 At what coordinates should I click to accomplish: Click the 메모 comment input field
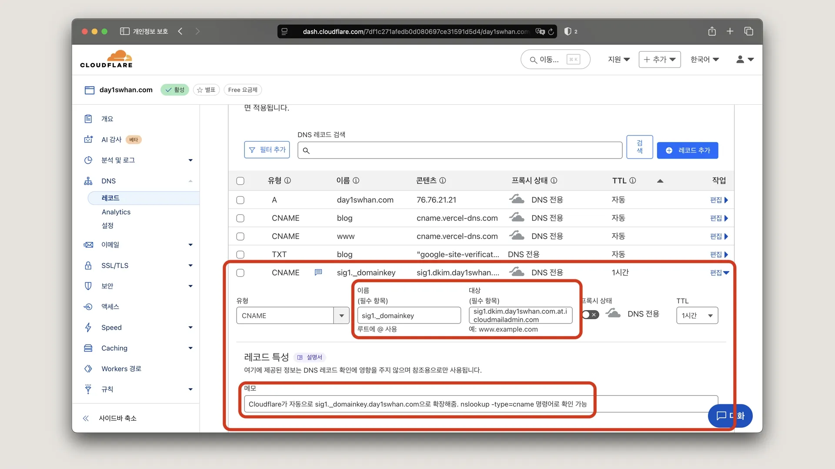coord(481,404)
